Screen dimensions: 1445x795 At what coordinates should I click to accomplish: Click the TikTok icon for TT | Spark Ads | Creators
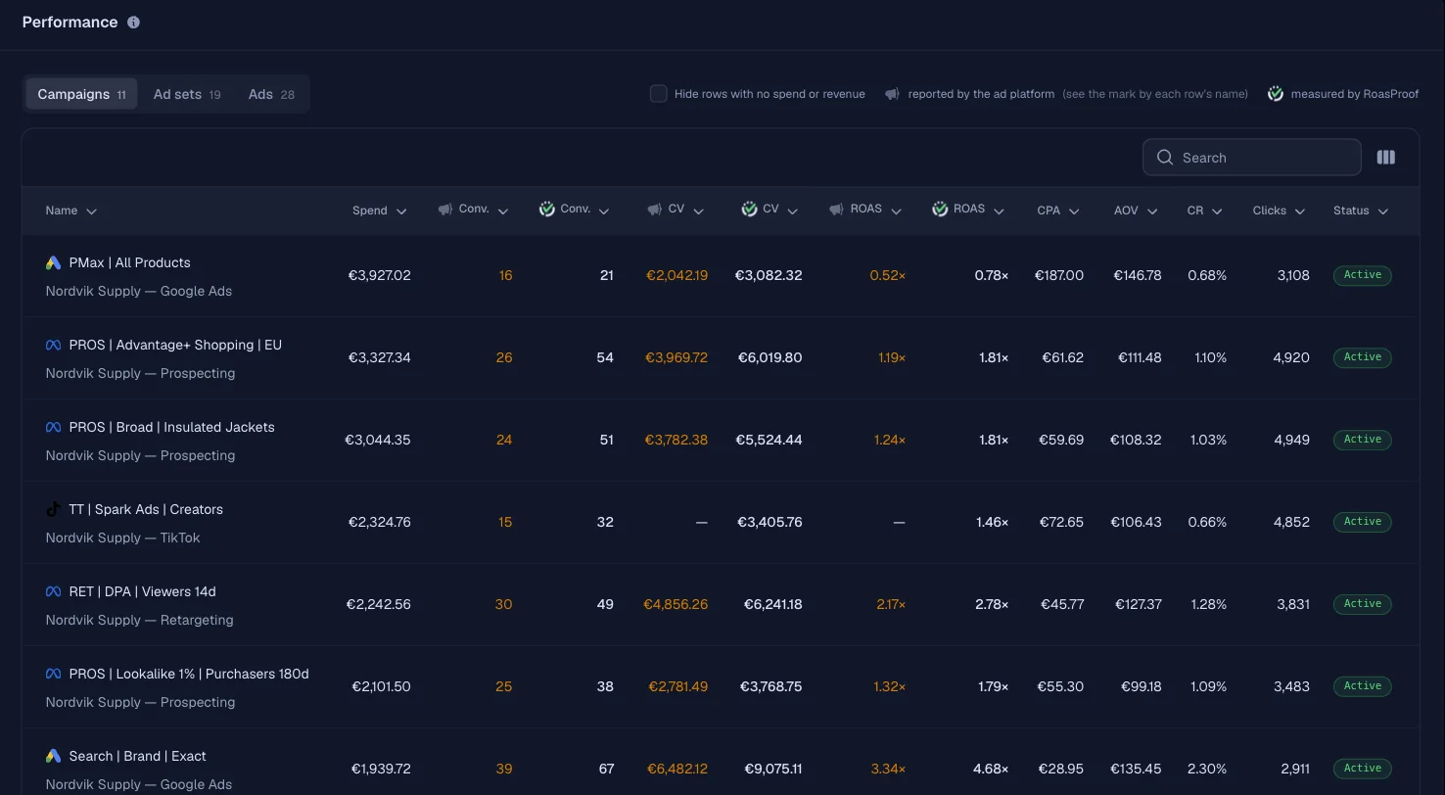[54, 510]
